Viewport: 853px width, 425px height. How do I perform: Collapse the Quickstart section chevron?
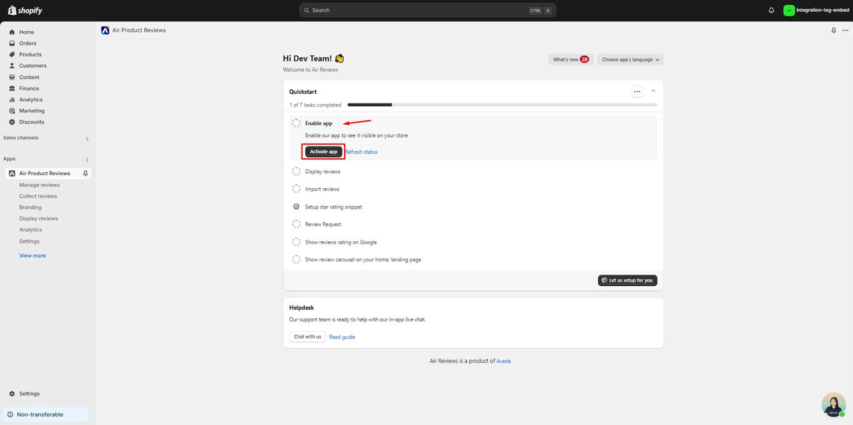pos(653,91)
